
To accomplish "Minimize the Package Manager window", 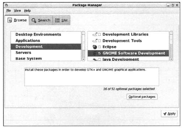I will (x=168, y=5).
